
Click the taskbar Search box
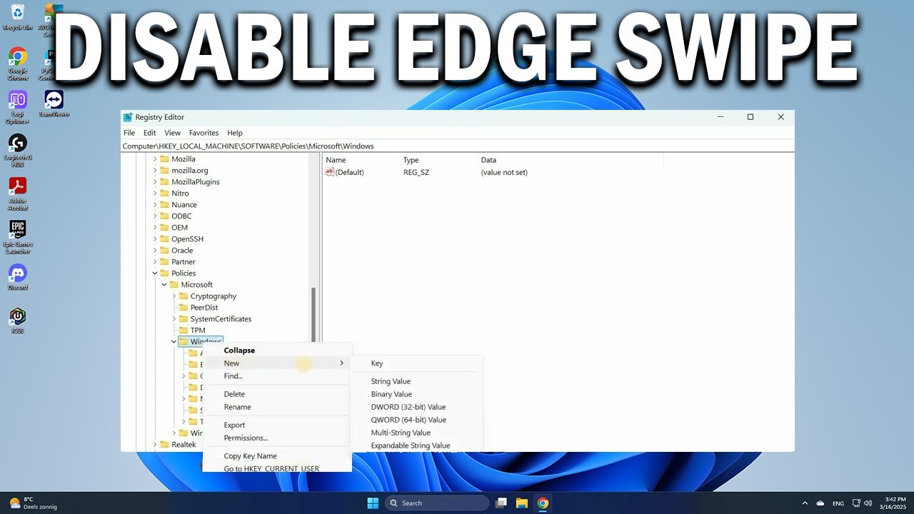(436, 503)
